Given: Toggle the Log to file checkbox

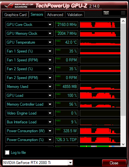Looking at the screenshot, I should tap(7, 152).
